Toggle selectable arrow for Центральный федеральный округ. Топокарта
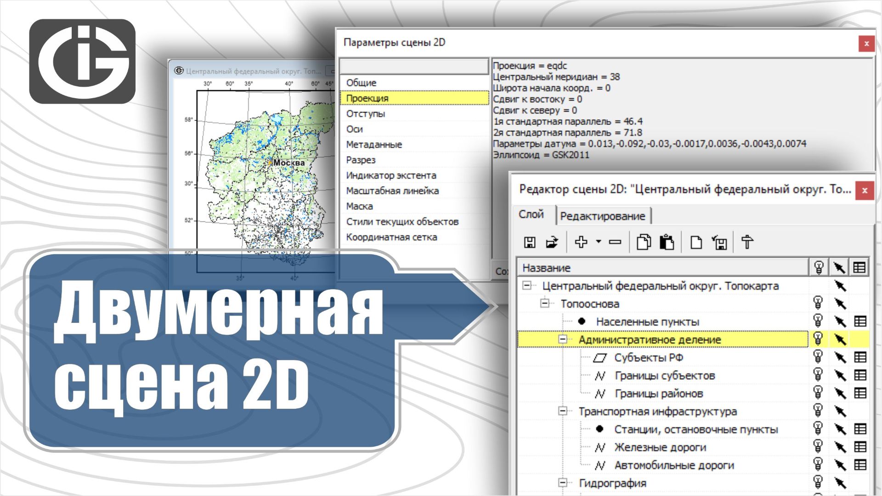The height and width of the screenshot is (496, 882). point(840,286)
